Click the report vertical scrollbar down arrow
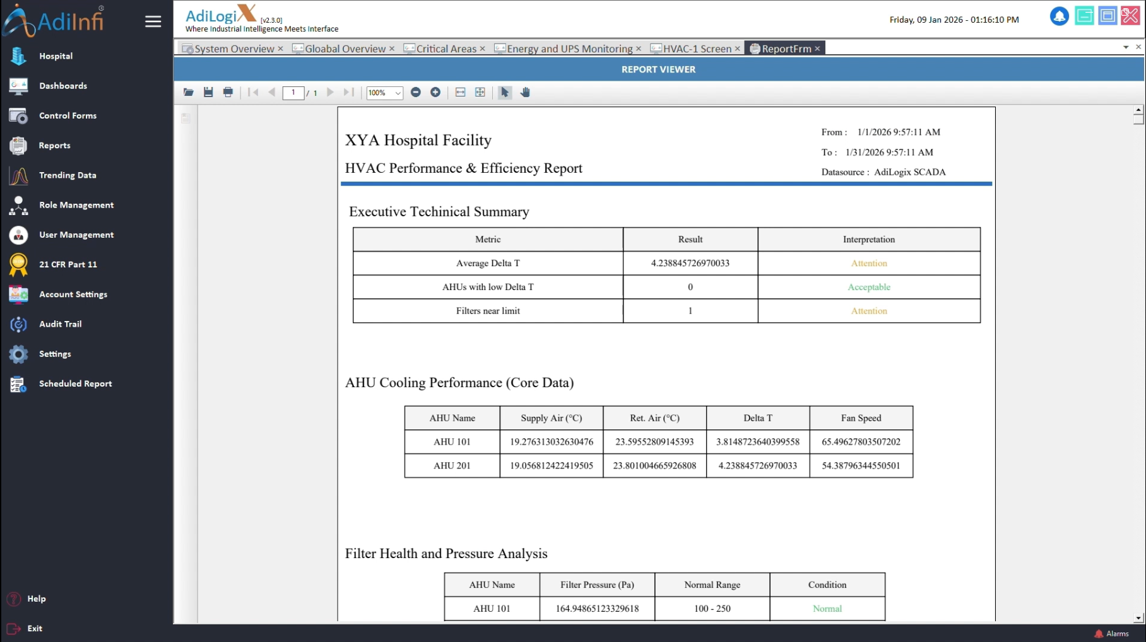The height and width of the screenshot is (642, 1146). coord(1138,618)
